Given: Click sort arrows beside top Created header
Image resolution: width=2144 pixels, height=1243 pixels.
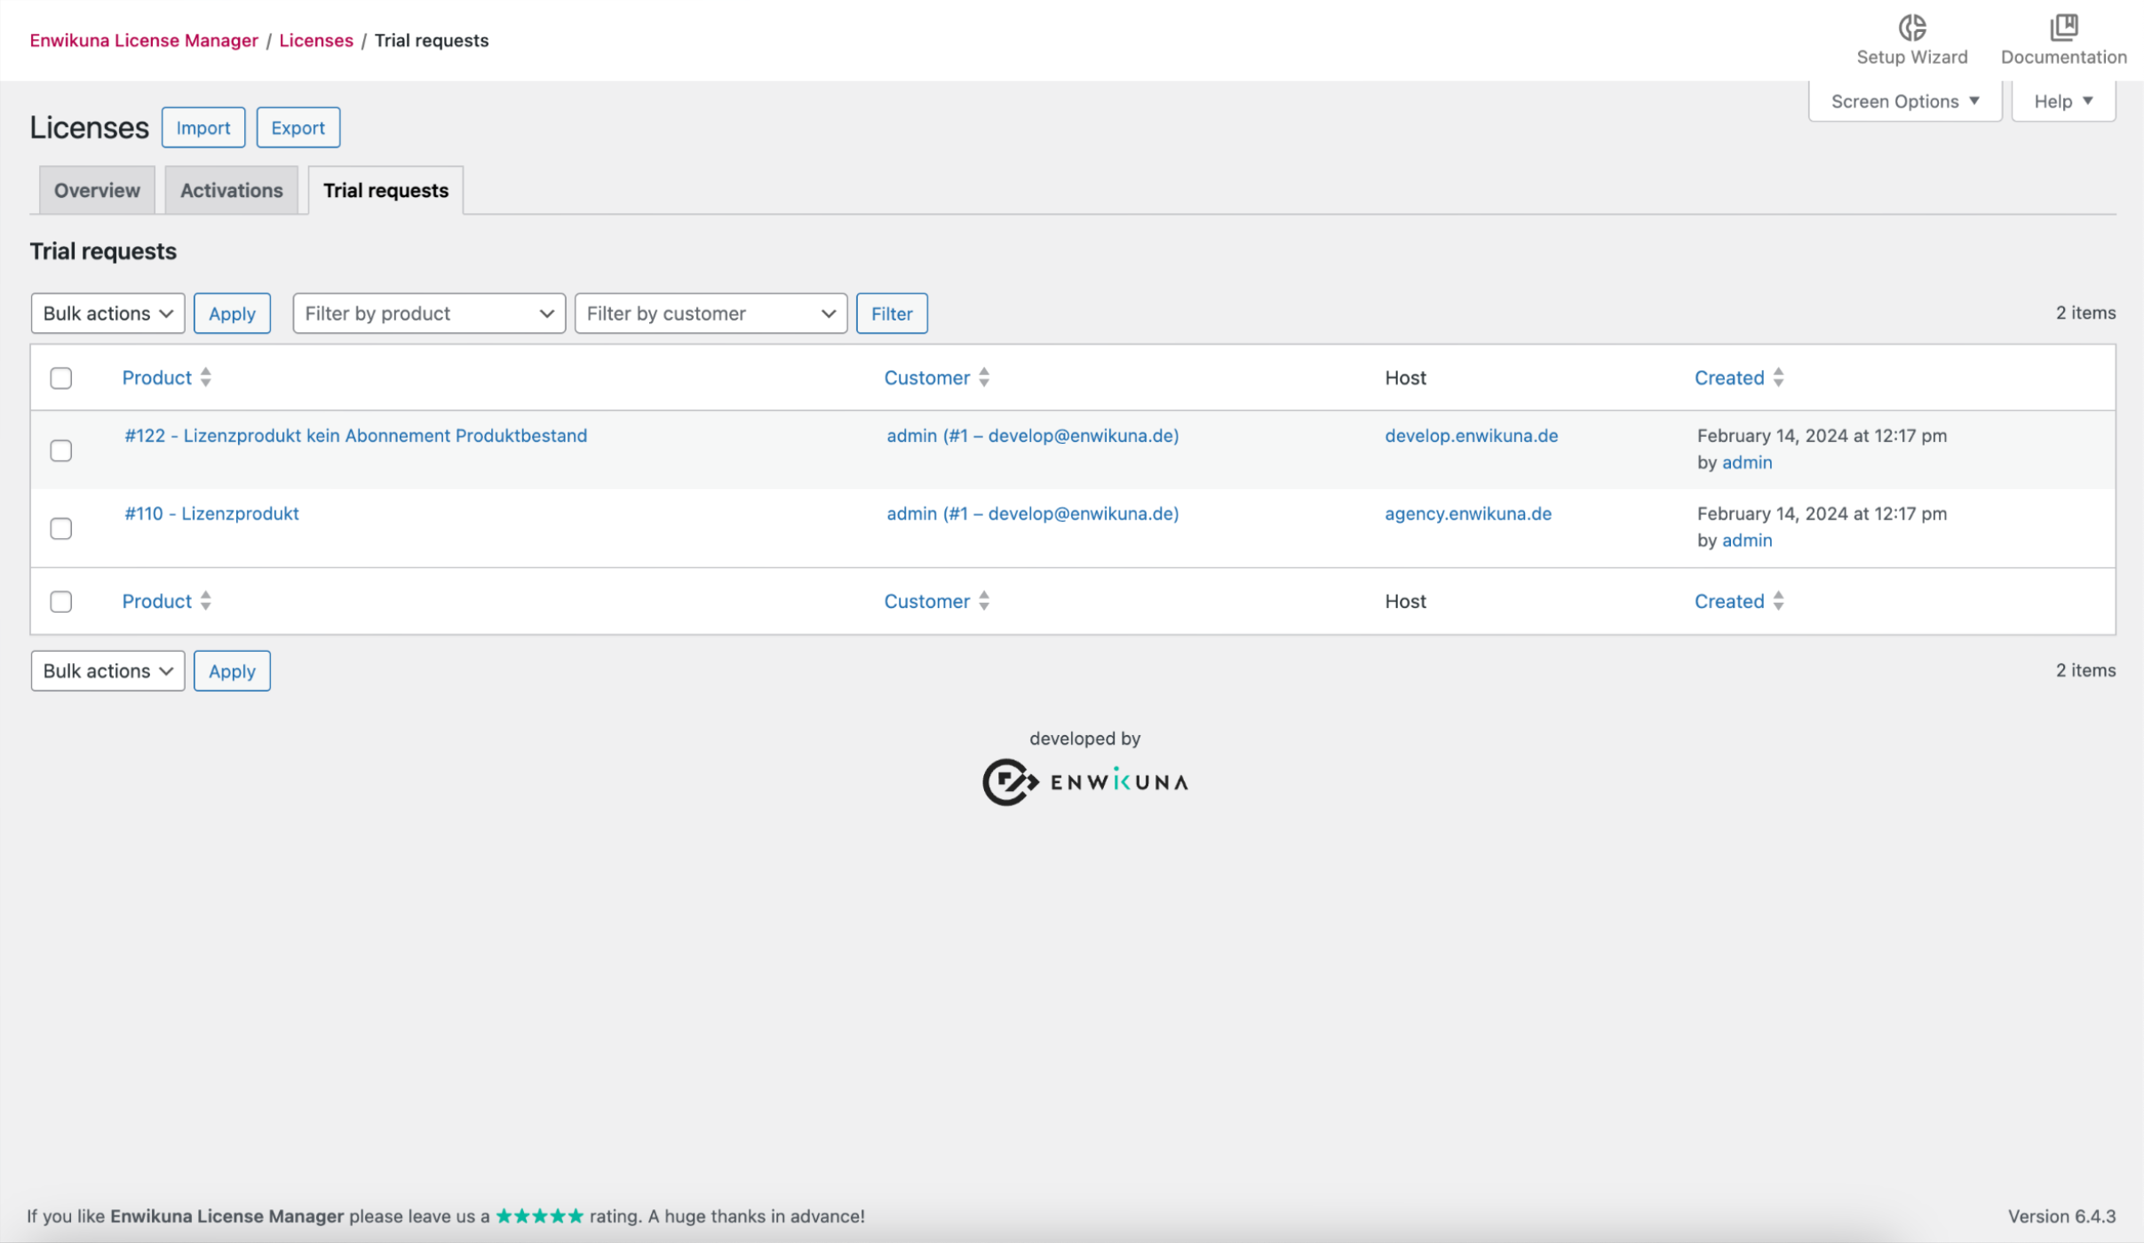Looking at the screenshot, I should point(1778,377).
